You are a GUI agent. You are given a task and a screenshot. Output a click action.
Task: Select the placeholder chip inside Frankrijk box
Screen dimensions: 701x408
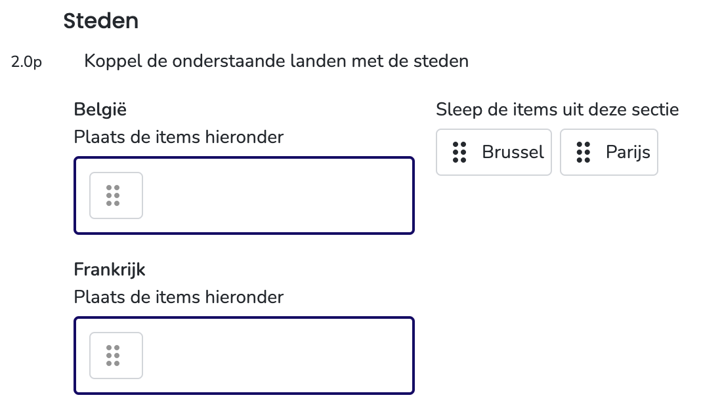pyautogui.click(x=116, y=356)
